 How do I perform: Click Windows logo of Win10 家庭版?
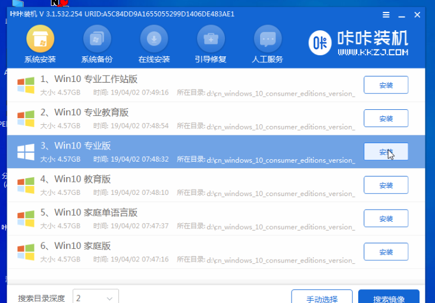point(26,251)
